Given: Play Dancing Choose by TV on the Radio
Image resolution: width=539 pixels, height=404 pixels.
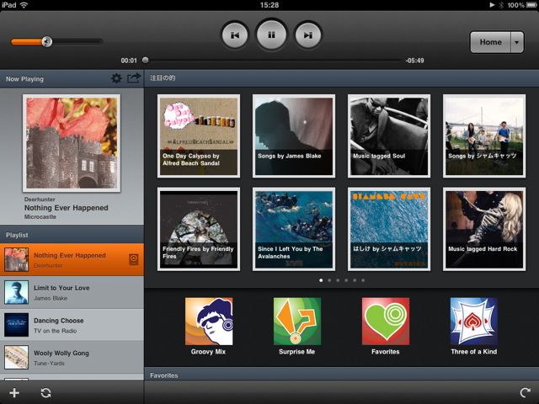Looking at the screenshot, I should coord(72,325).
